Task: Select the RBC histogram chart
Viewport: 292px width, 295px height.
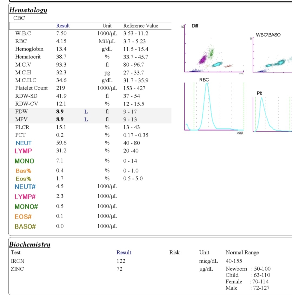Action: [x=214, y=107]
